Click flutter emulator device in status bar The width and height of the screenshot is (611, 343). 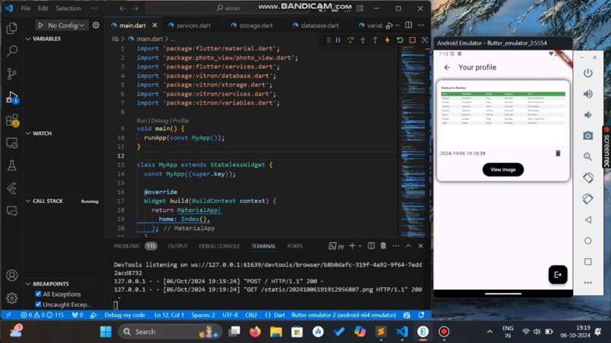pos(343,315)
